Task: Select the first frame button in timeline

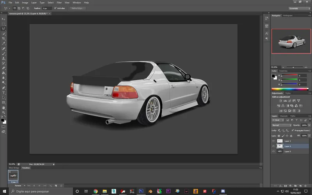Action: [x=28, y=186]
